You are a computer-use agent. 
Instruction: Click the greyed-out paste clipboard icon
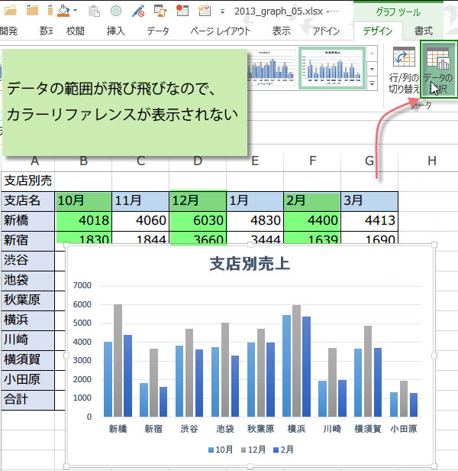click(x=94, y=11)
